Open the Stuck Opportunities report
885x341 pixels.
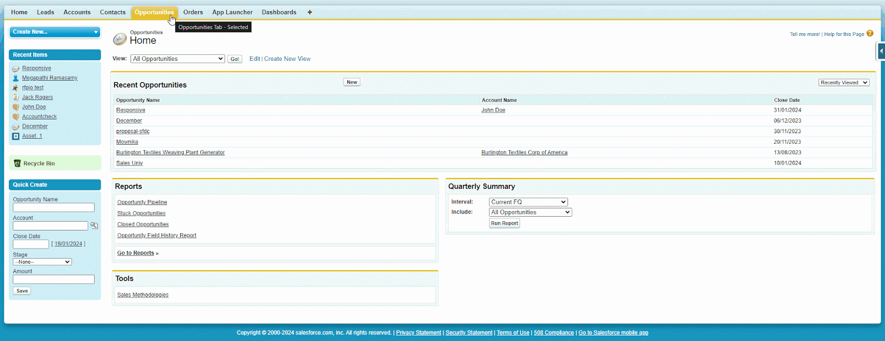141,213
